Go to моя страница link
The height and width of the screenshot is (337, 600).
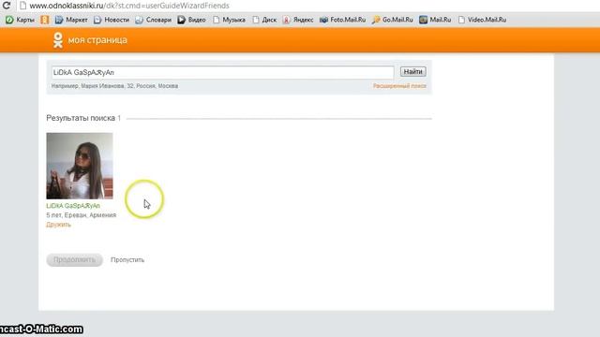[x=97, y=40]
